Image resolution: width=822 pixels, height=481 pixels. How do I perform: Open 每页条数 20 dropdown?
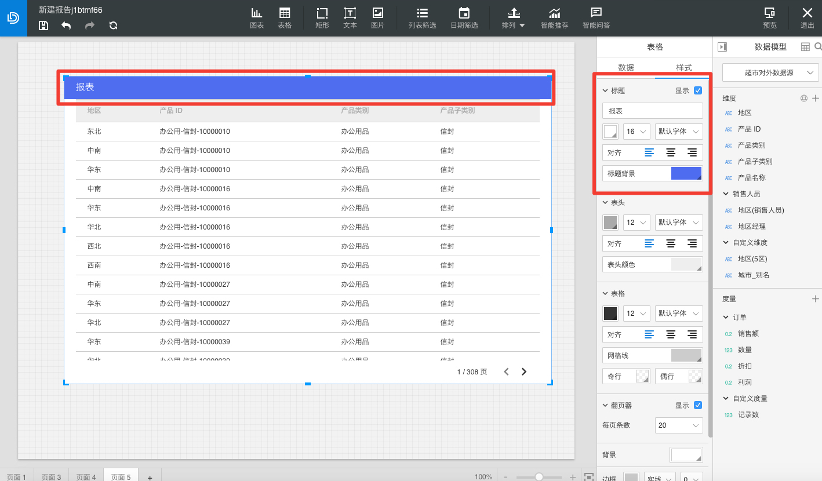point(679,425)
